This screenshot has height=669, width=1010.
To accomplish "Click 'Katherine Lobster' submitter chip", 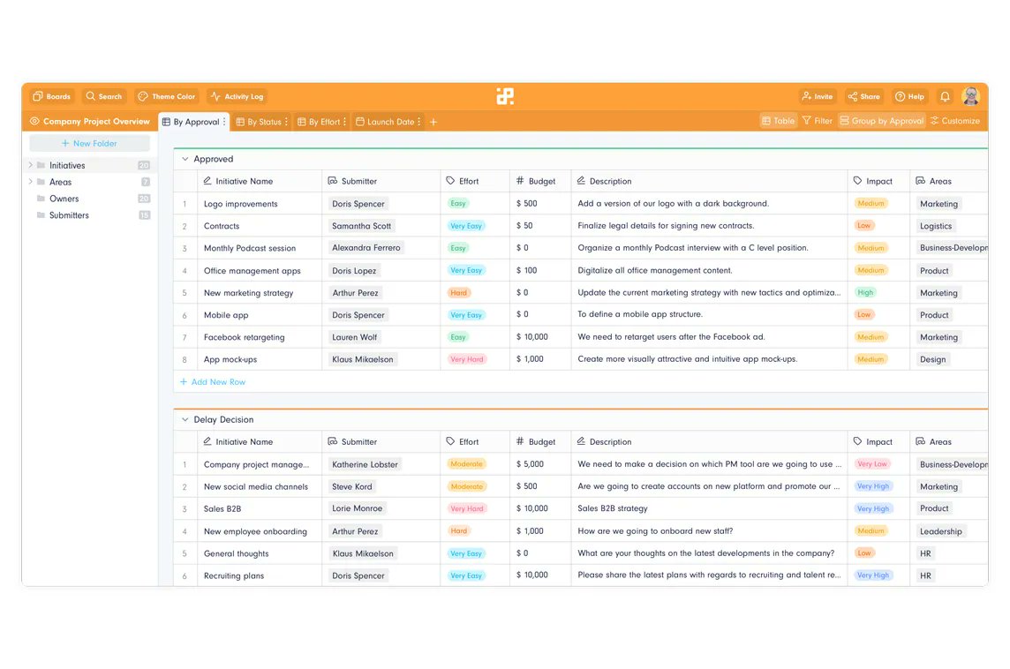I will click(365, 465).
